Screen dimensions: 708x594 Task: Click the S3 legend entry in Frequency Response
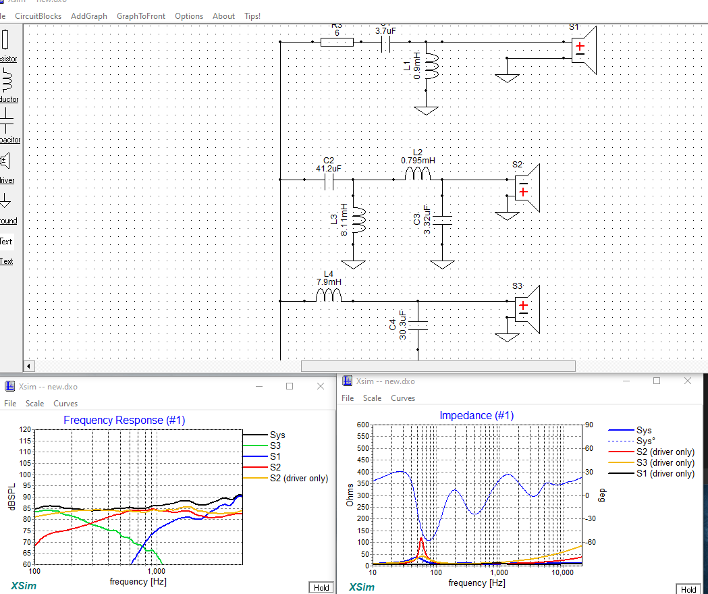point(263,446)
